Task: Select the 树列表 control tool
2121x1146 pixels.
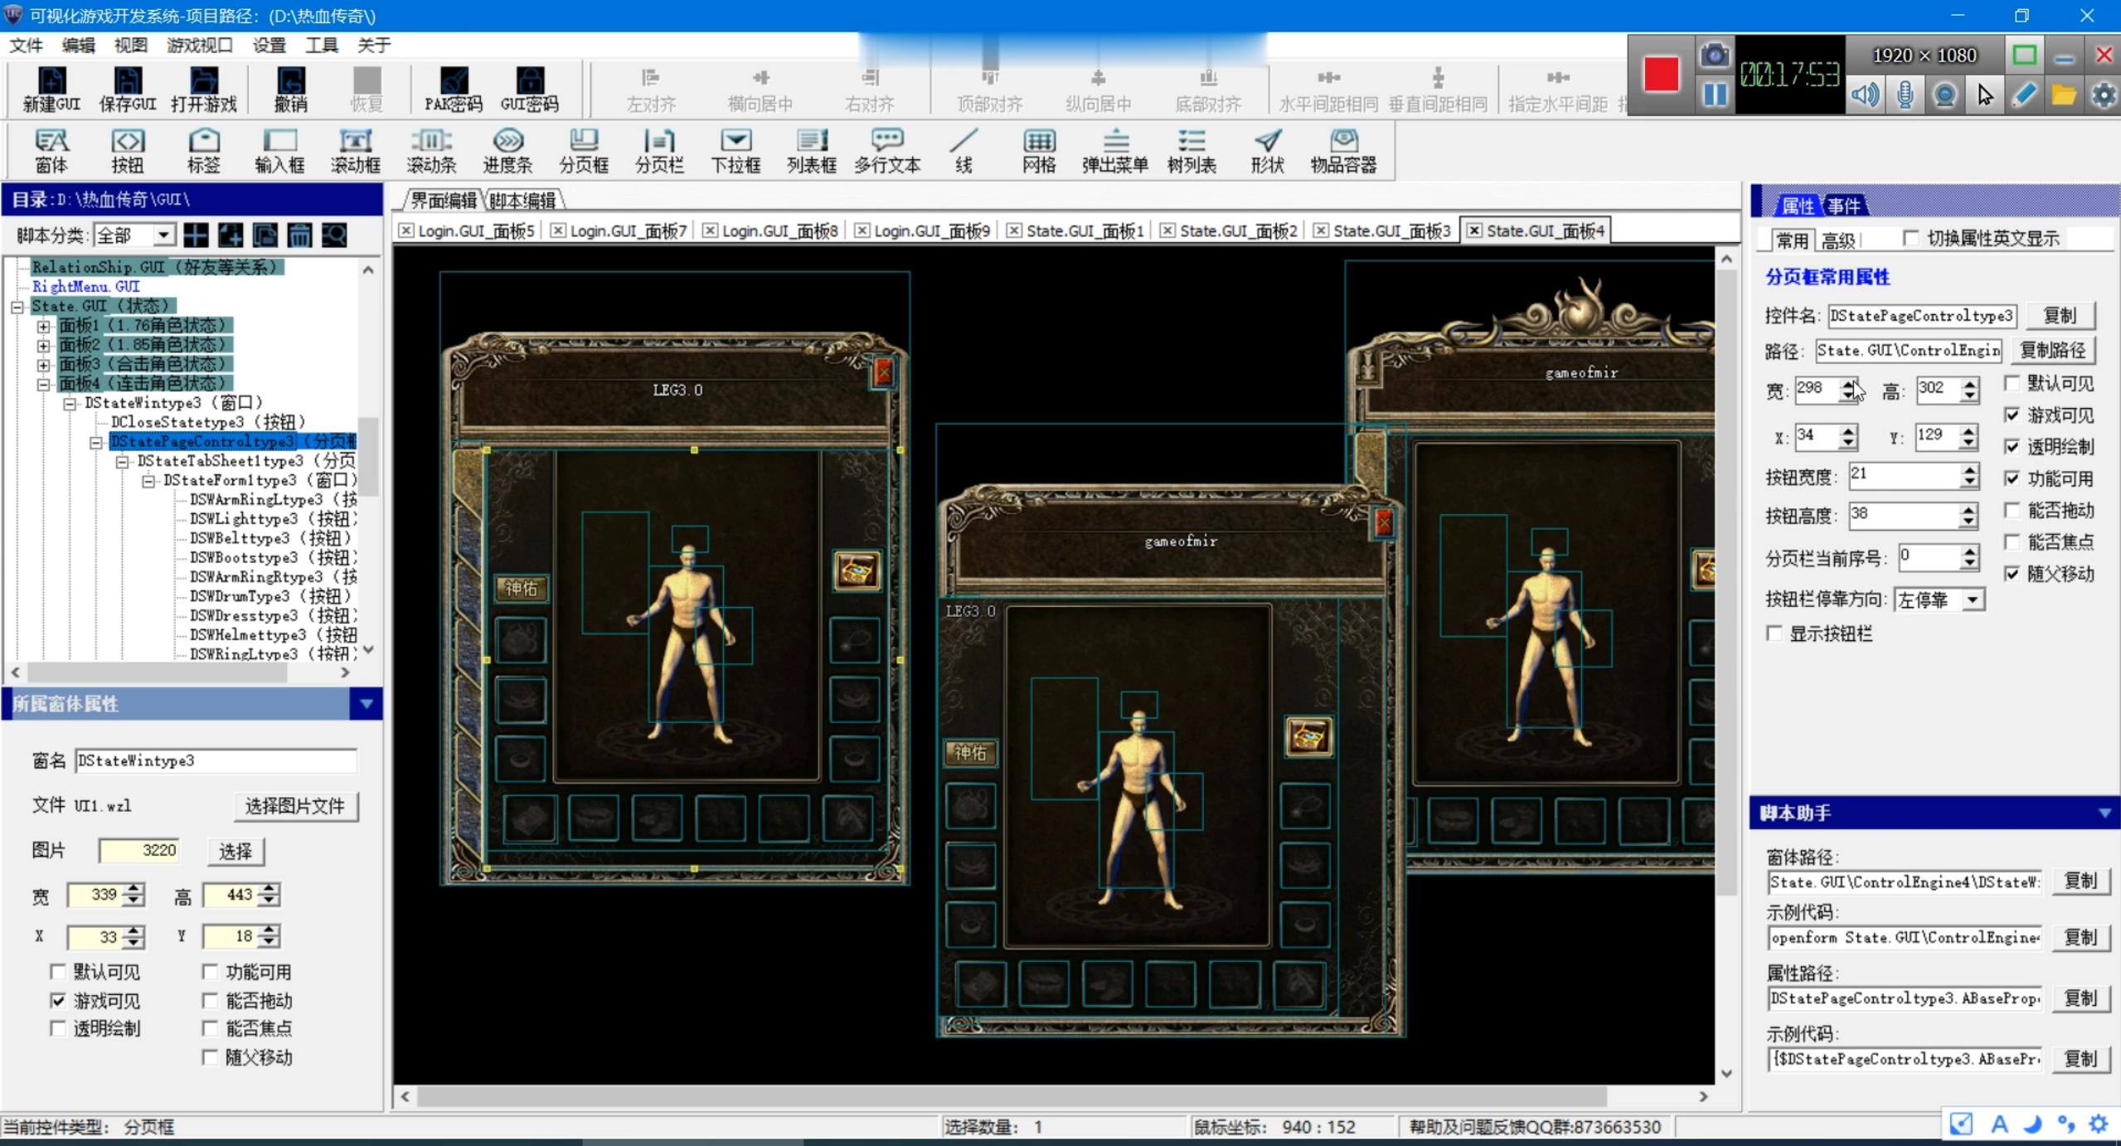Action: coord(1192,150)
